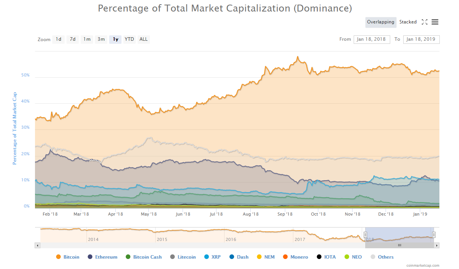Click the fullscreen expand icon
Image resolution: width=459 pixels, height=269 pixels.
pyautogui.click(x=424, y=22)
